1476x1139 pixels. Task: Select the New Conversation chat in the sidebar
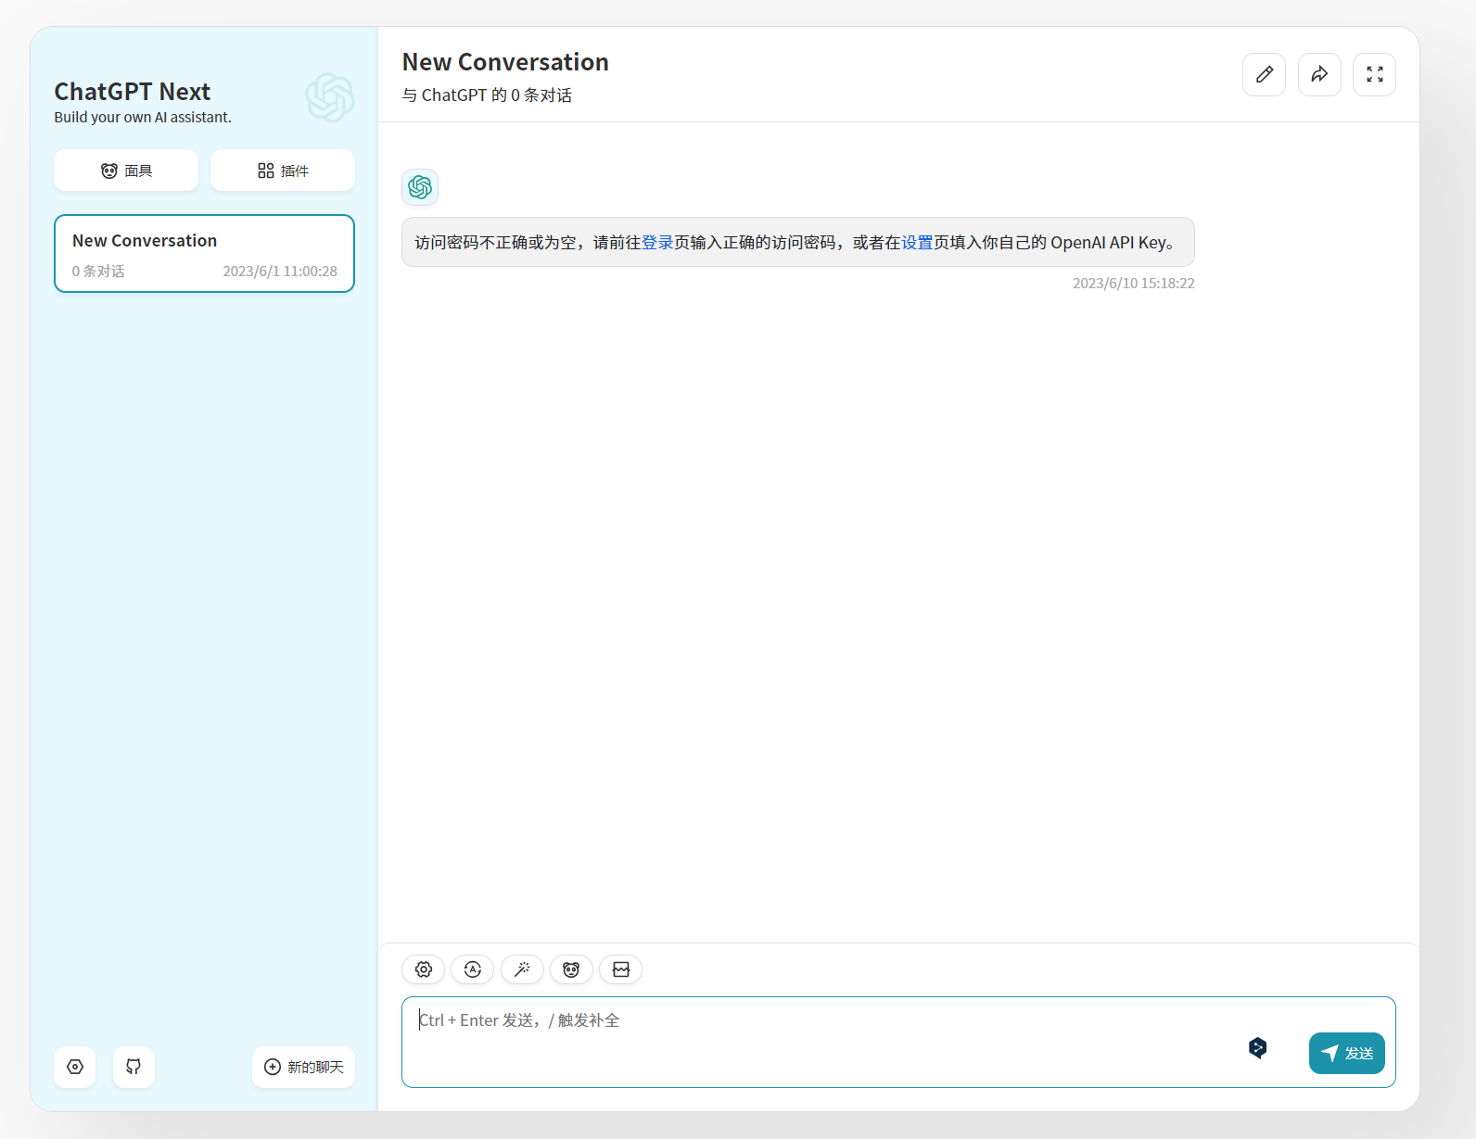click(204, 253)
